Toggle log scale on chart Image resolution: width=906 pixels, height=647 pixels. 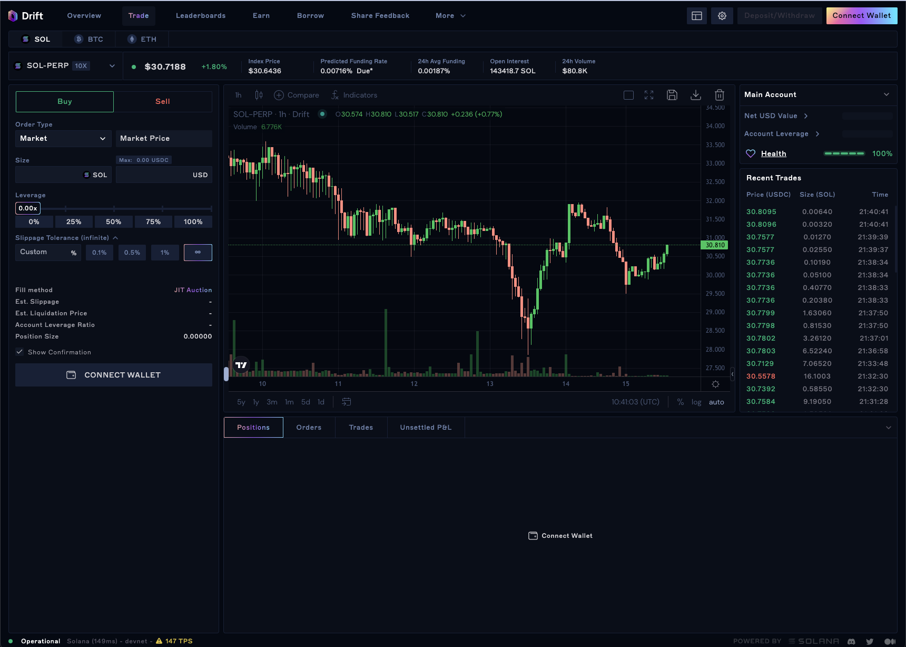tap(696, 402)
